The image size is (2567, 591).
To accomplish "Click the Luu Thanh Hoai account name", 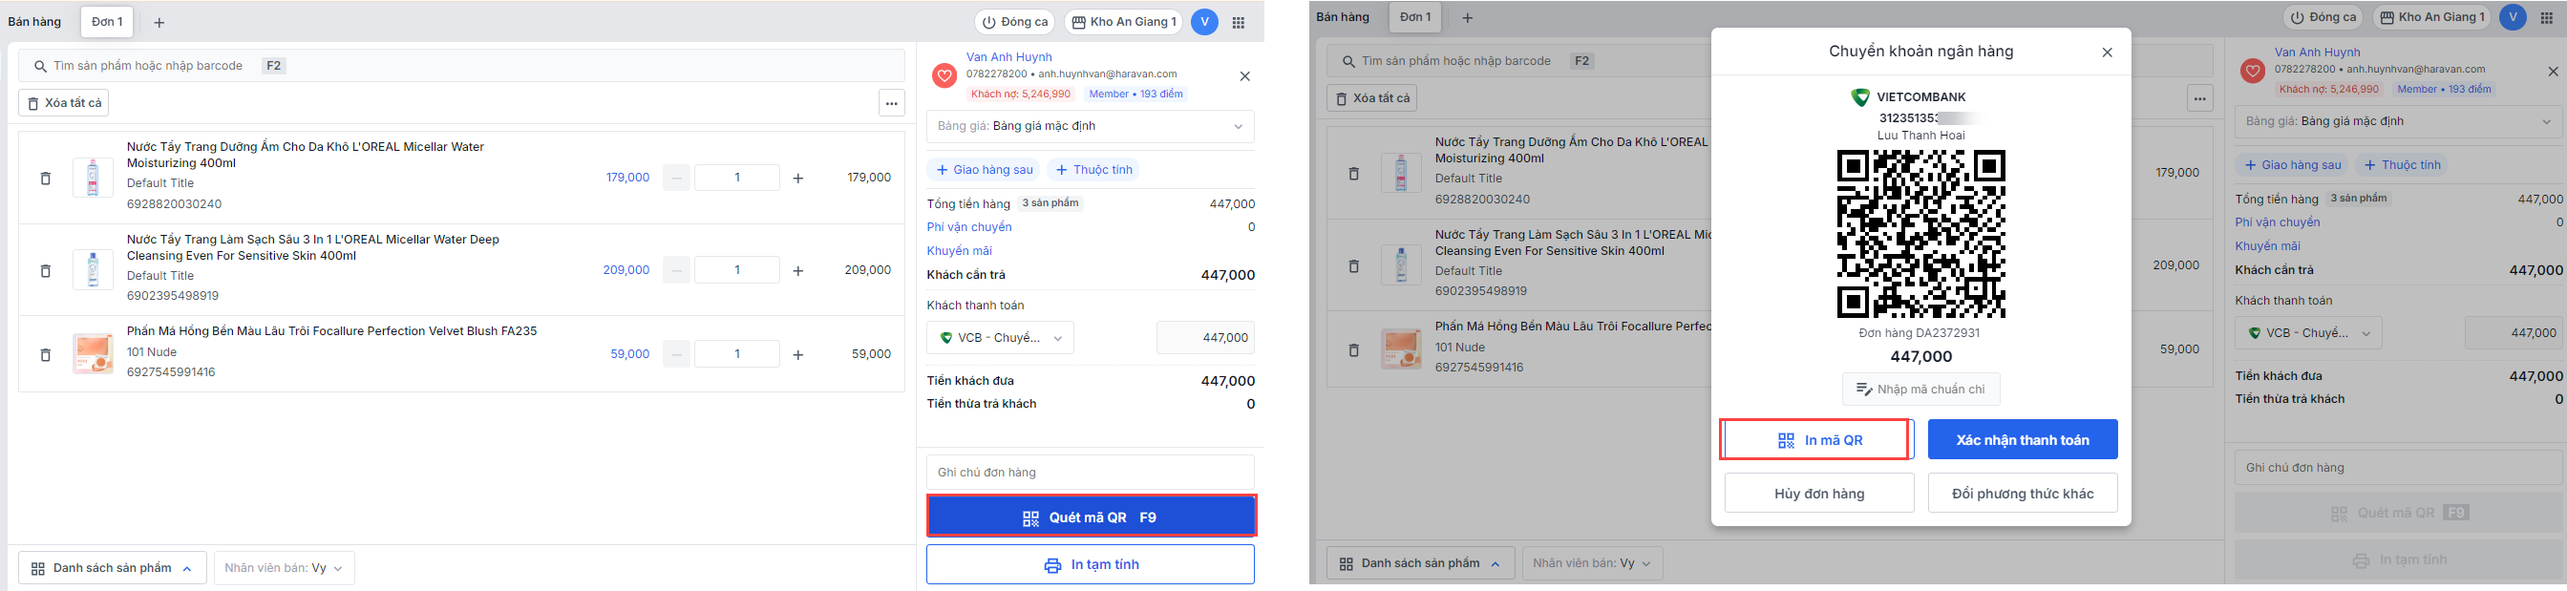I will point(1920,136).
